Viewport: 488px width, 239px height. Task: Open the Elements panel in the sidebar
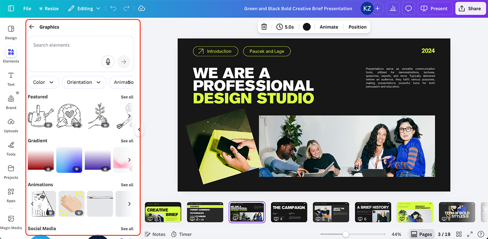[x=11, y=55]
